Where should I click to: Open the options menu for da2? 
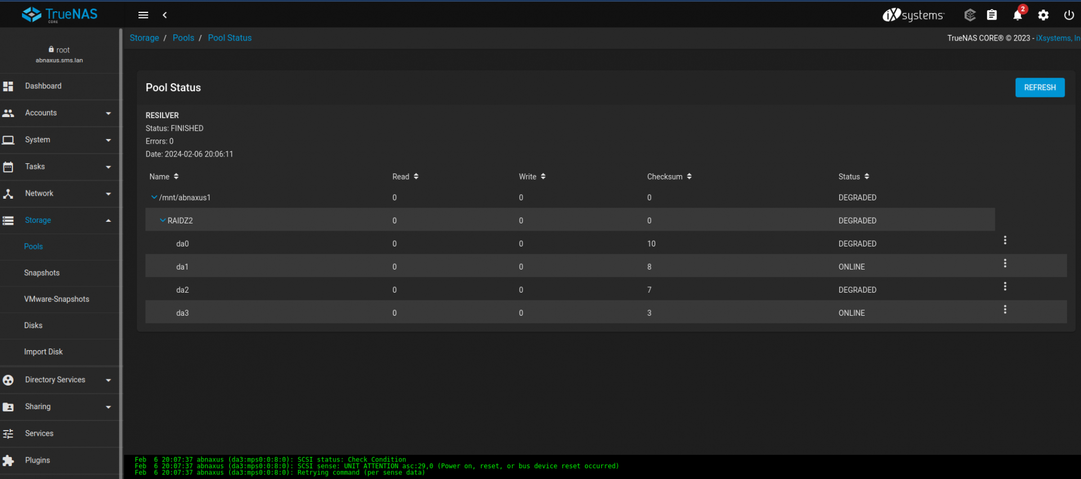coord(1005,286)
